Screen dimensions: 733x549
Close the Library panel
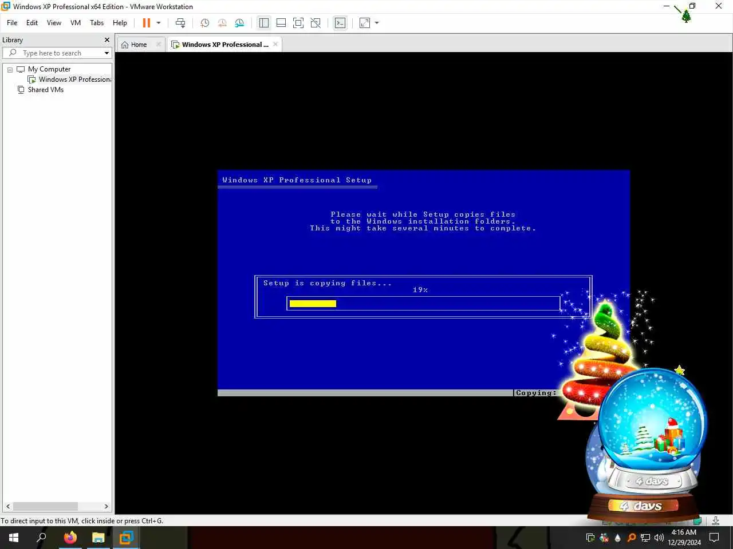[x=107, y=40]
